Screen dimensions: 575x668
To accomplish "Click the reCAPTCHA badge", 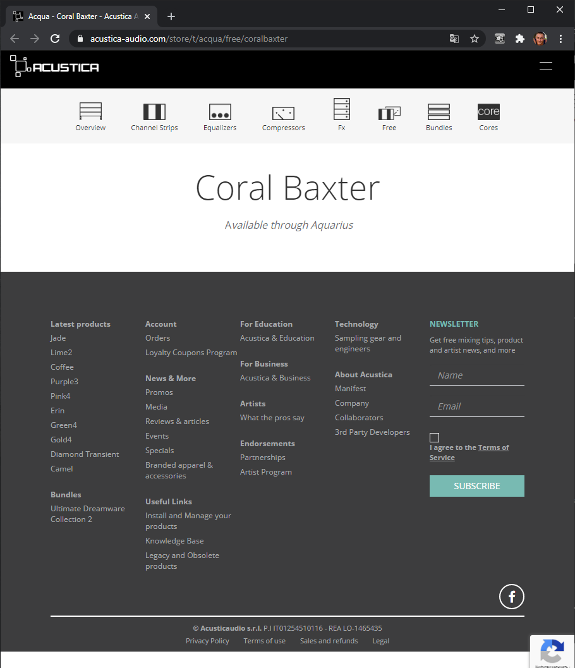I will [552, 652].
